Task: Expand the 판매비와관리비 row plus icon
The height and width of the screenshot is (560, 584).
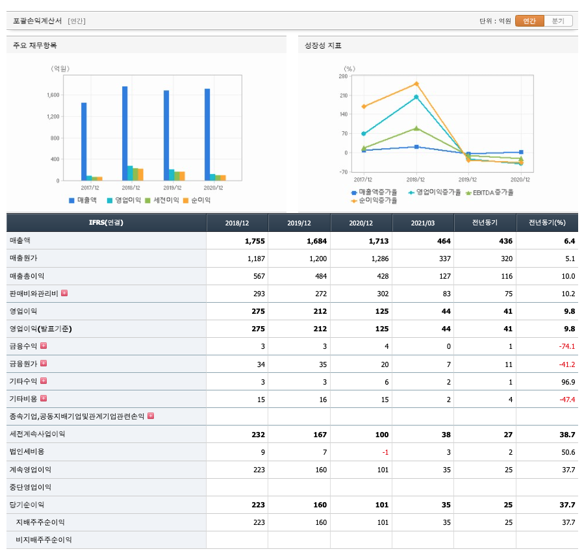Action: [x=64, y=293]
